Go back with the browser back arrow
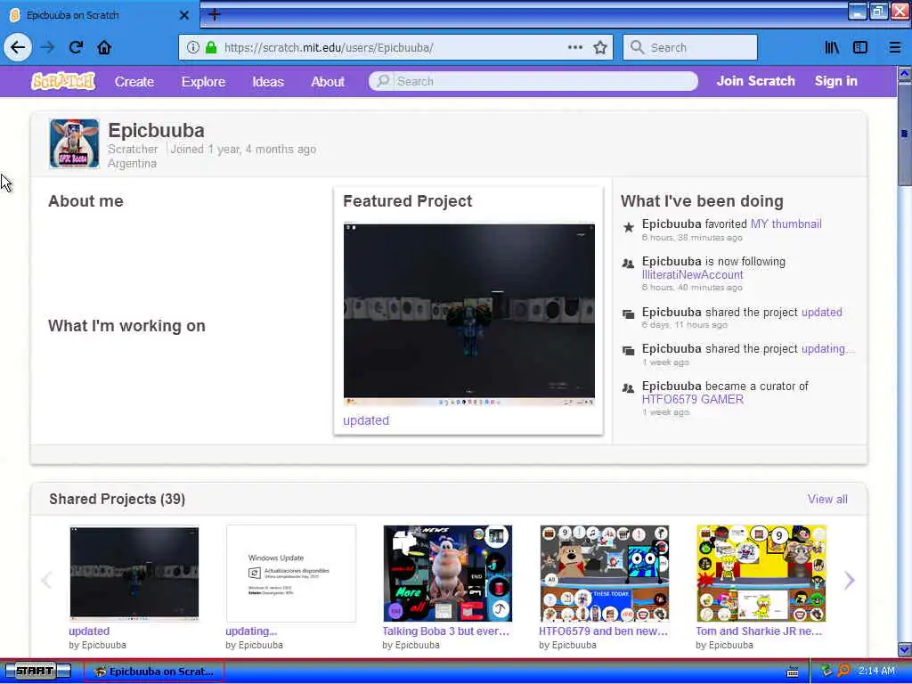The height and width of the screenshot is (684, 912). [18, 48]
